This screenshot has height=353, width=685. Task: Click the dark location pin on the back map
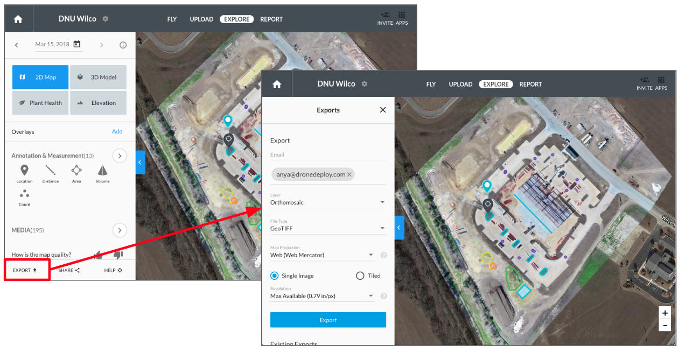(x=228, y=140)
